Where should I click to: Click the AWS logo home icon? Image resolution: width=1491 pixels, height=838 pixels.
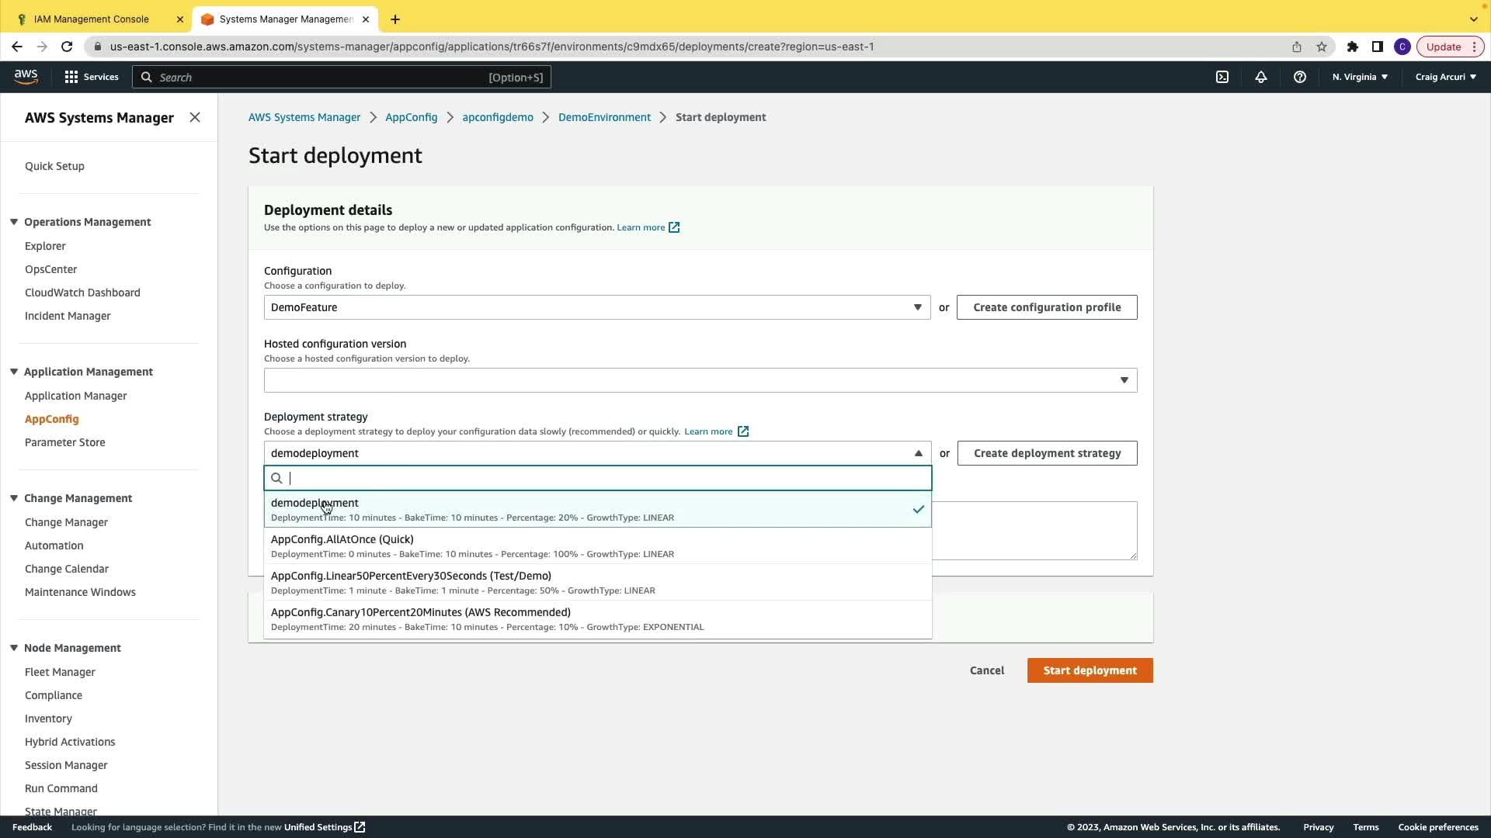tap(26, 76)
